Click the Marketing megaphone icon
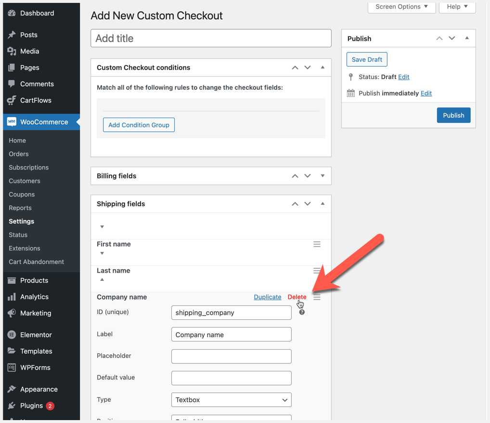490x423 pixels. click(12, 313)
